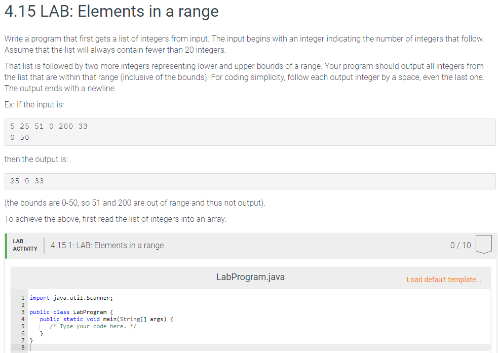Click the 0 / 10 score indicator
Screen dimensions: 498x353
click(x=460, y=246)
